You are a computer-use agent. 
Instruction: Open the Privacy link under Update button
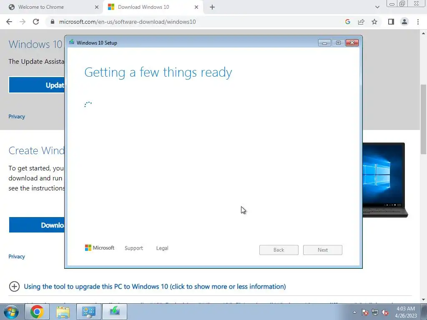click(17, 117)
